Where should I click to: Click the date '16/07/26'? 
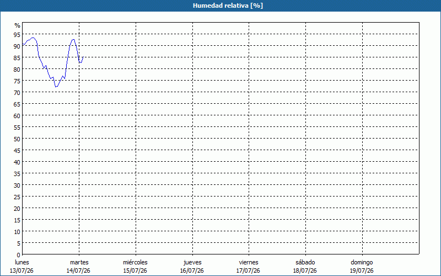[192, 270]
